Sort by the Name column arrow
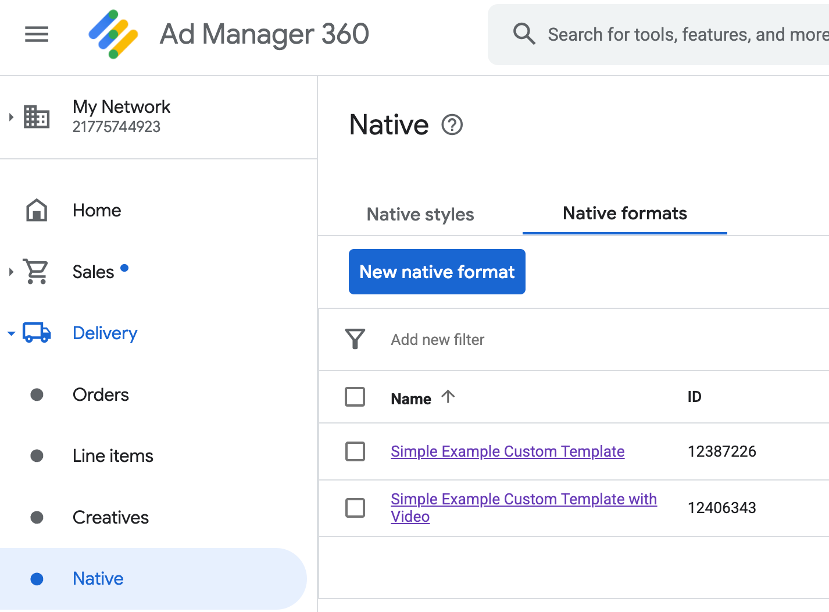The width and height of the screenshot is (829, 612). click(448, 397)
